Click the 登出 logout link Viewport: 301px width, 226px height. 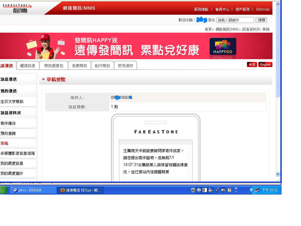coord(211,20)
